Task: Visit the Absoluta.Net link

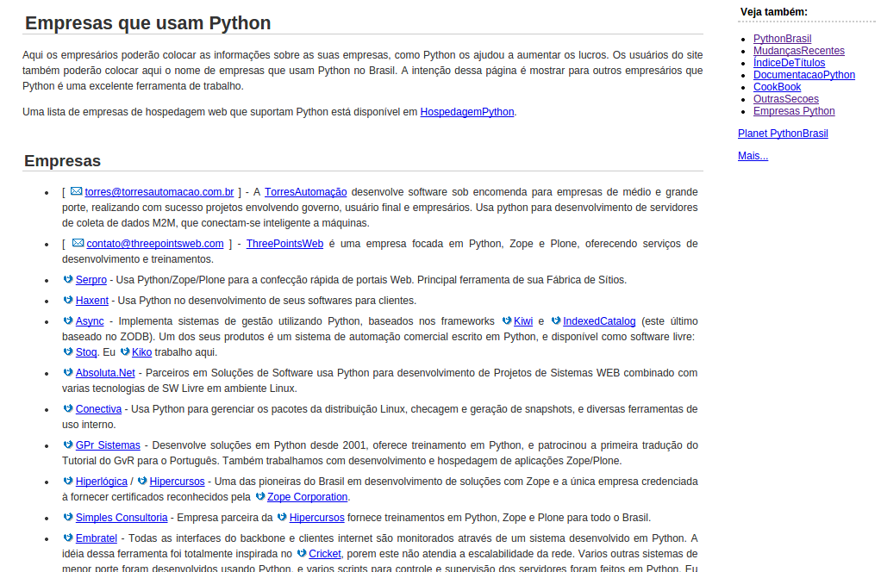Action: click(105, 373)
